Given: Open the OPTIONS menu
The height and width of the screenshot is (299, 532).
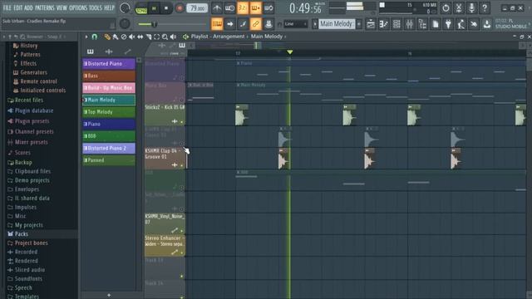Looking at the screenshot, I should click(78, 7).
